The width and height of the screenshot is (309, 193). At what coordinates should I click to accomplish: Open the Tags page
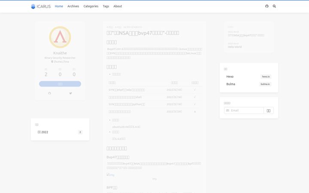(106, 6)
